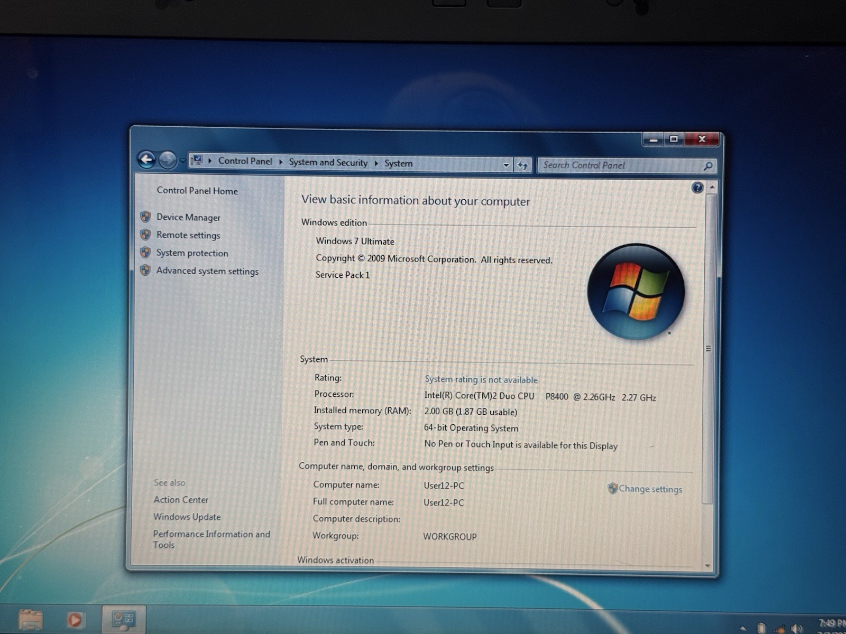
Task: Click the 'Windows edition' section heading
Action: (334, 222)
